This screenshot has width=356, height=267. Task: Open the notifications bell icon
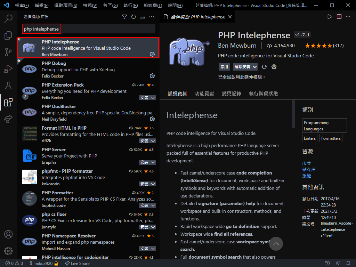click(348, 264)
